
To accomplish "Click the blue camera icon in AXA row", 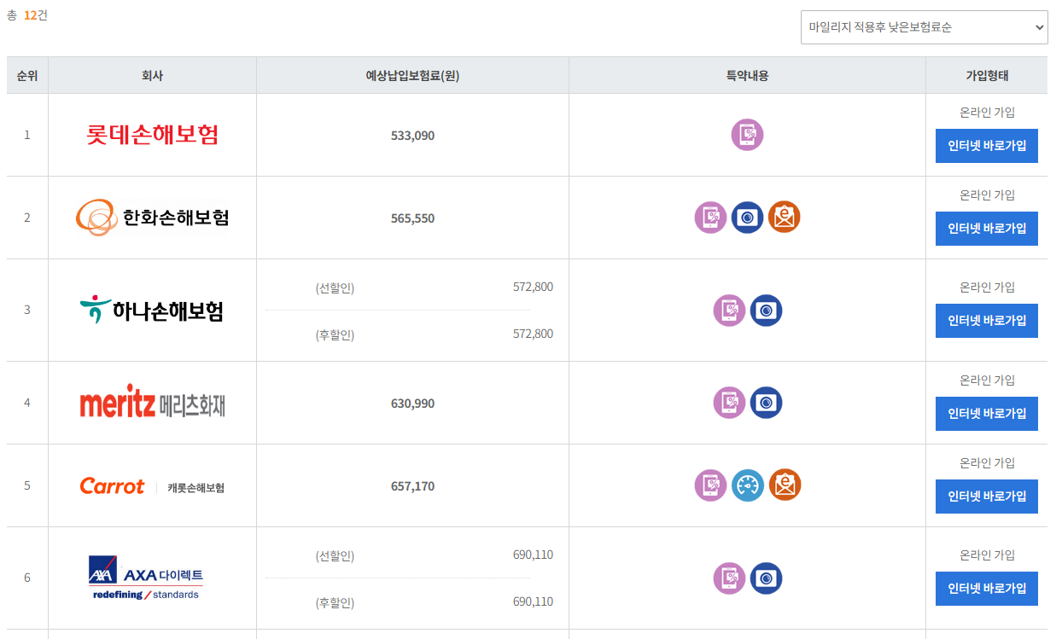I will pyautogui.click(x=766, y=578).
